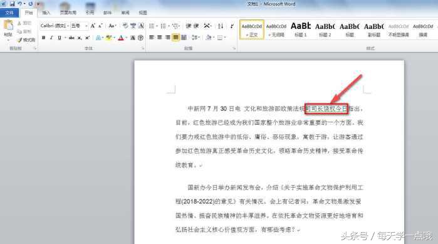
Task: Click the Multilevel List icon
Action: 175,26
